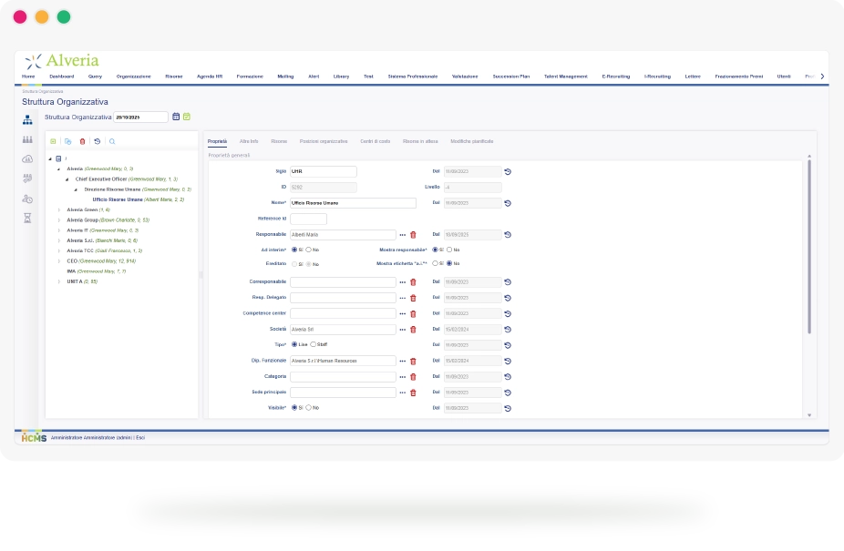Screen dimensions: 844x551
Task: Click the search magnifier in tree toolbar
Action: point(112,141)
